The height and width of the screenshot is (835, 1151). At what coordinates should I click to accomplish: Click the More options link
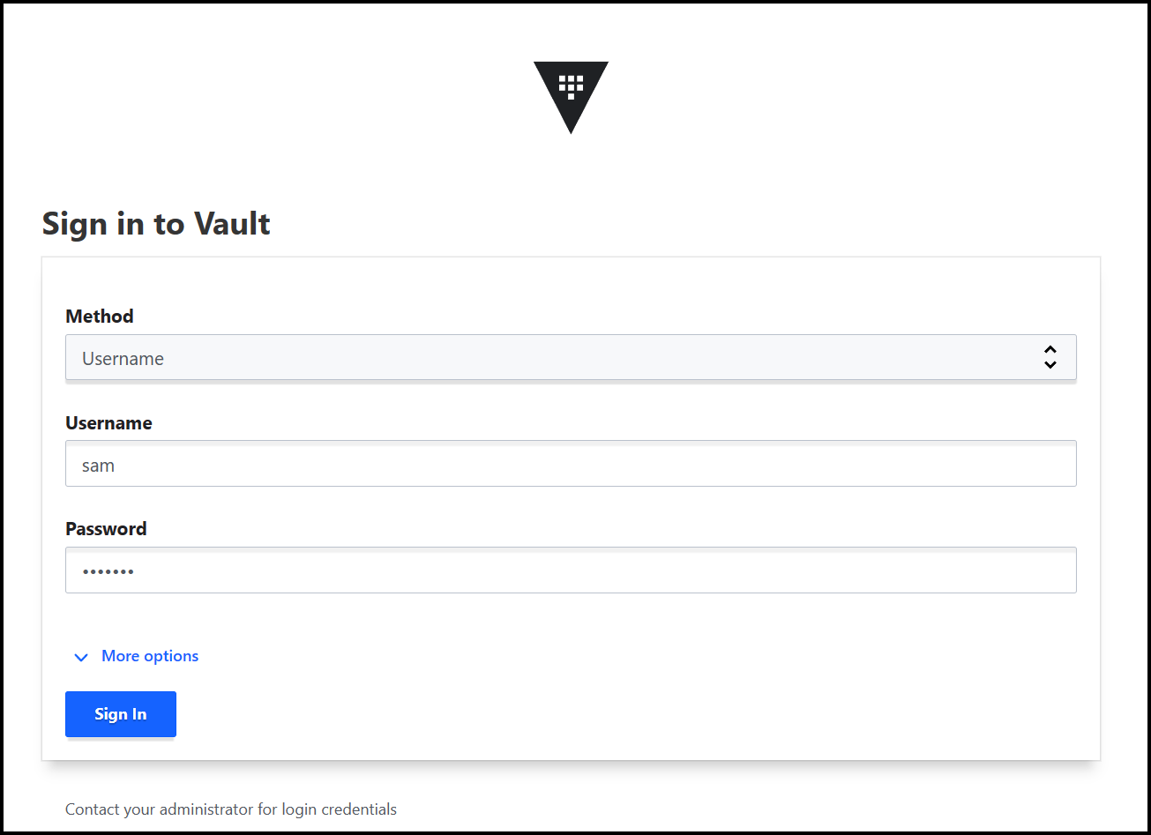coord(149,655)
